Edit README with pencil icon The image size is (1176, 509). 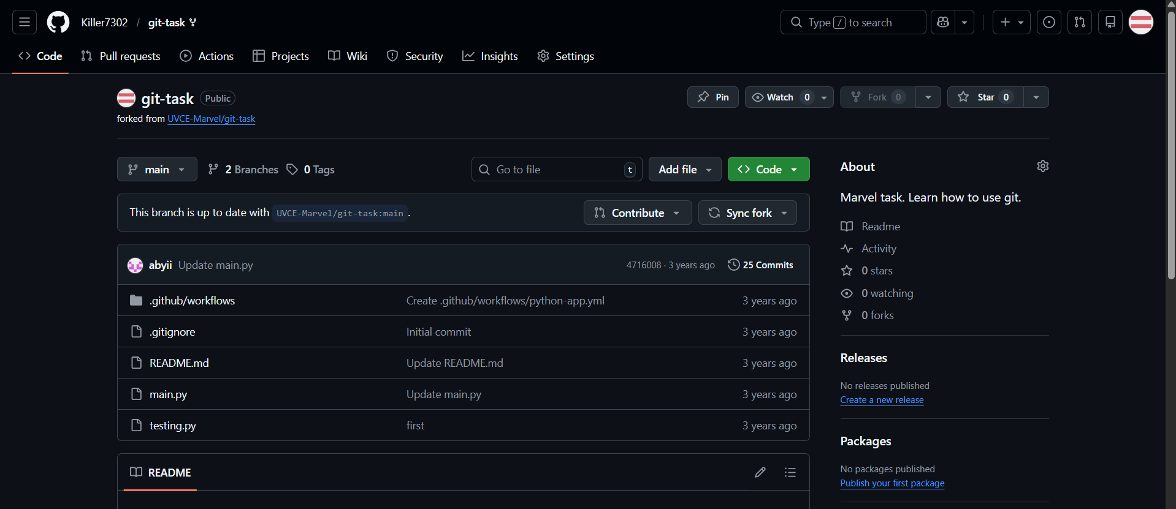pos(760,472)
